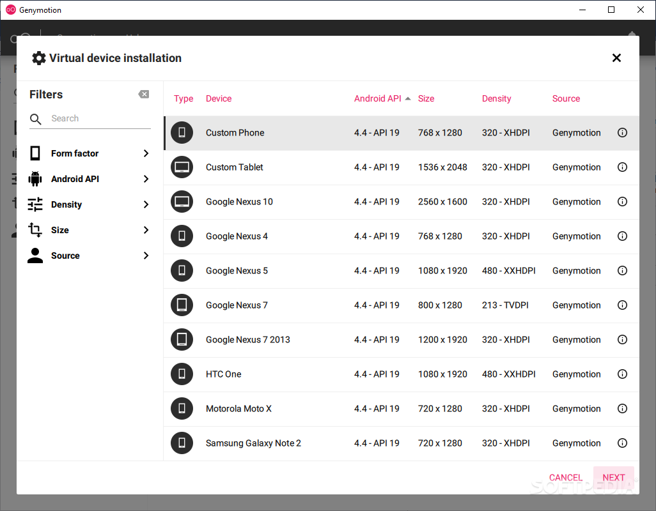Open the Source filter label

click(65, 256)
